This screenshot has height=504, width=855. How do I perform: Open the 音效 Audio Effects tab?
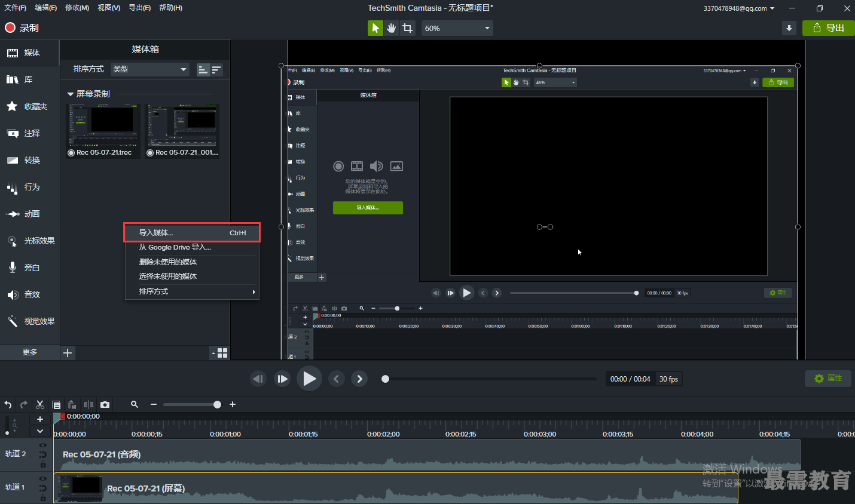[30, 294]
